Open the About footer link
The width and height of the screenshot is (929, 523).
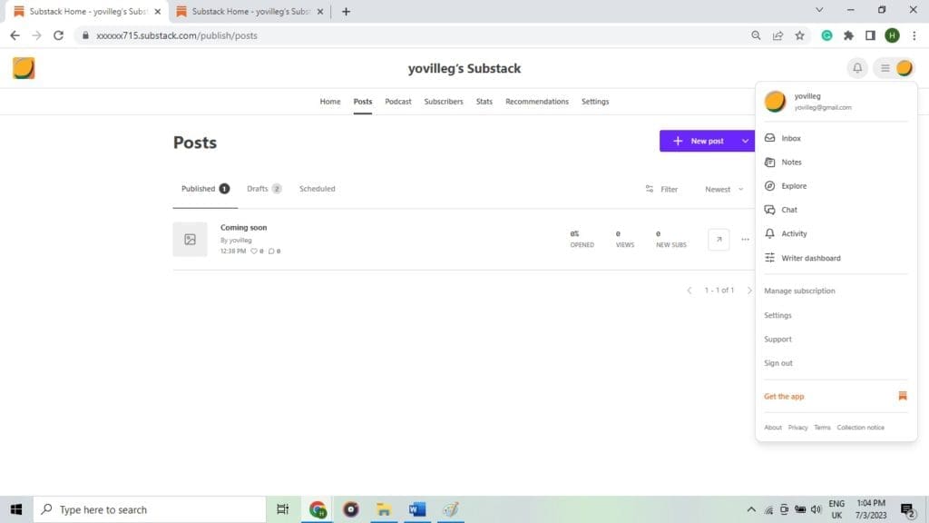click(773, 428)
